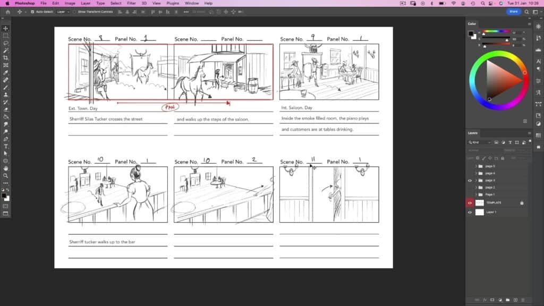
Task: Open the Filter menu
Action: pyautogui.click(x=131, y=3)
